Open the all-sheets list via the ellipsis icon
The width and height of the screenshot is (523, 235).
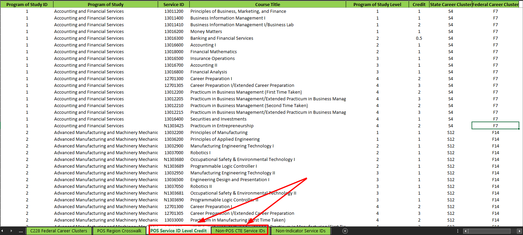21,231
